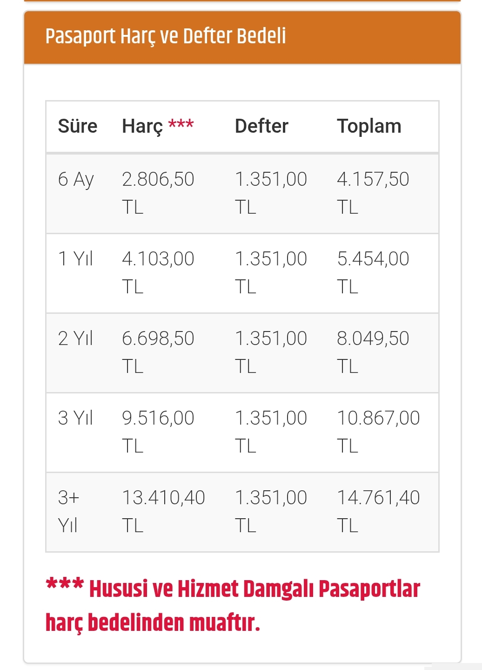Click the red Hususi ve Hizmet footnote text
Screen dimensions: 482x670
point(233,606)
